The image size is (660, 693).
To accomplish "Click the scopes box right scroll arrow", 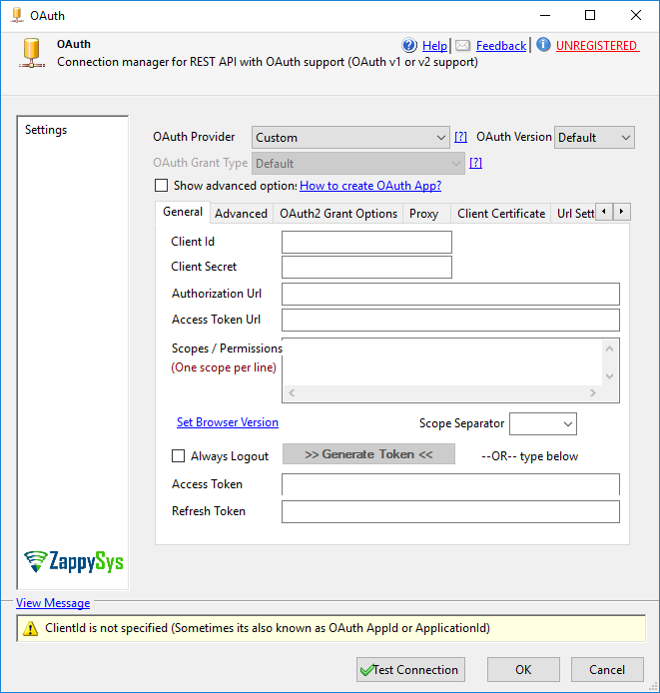I will pyautogui.click(x=593, y=392).
